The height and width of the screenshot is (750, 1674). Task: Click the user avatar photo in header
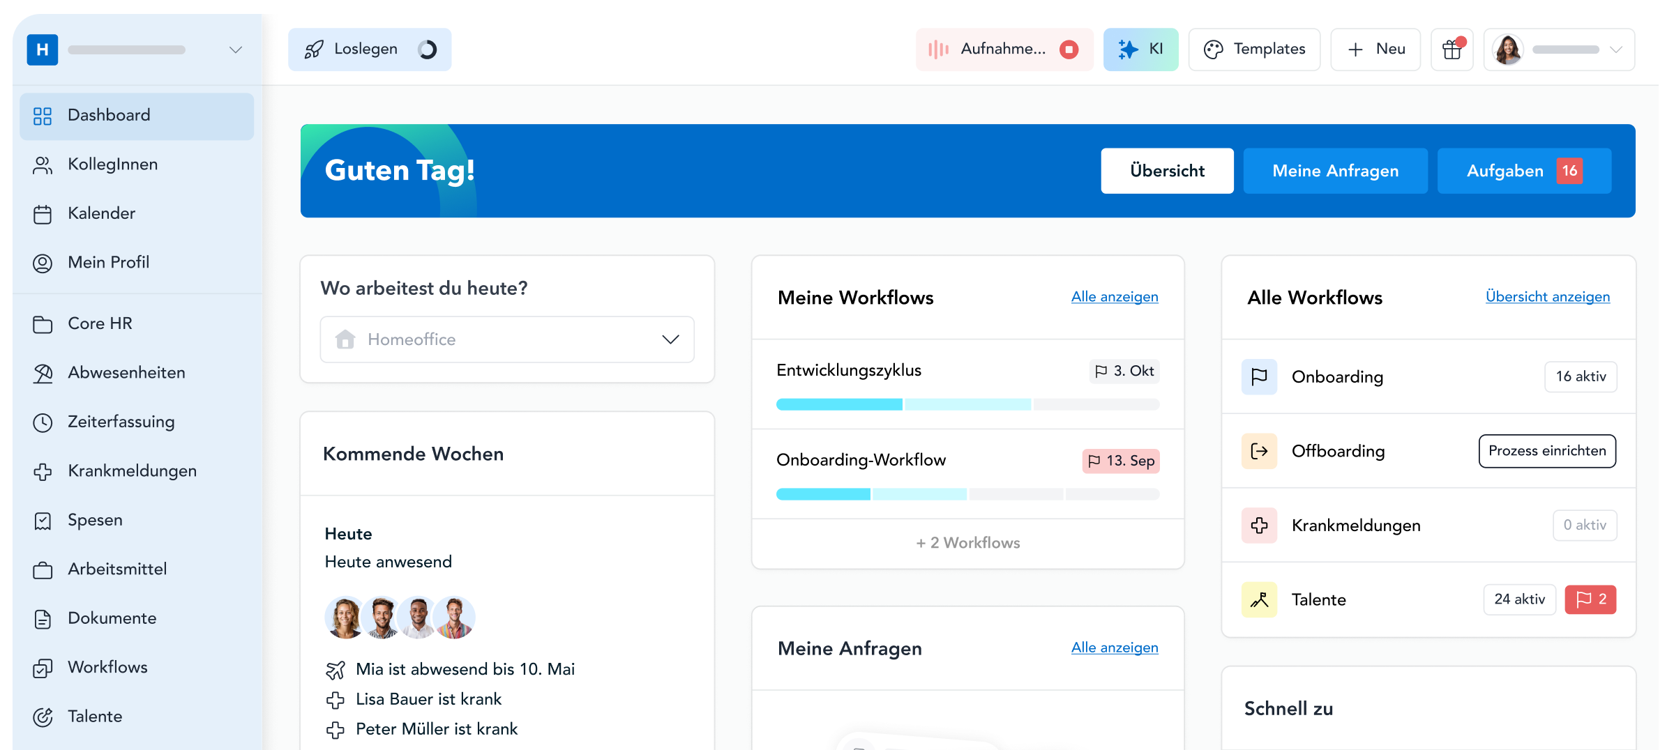click(x=1508, y=49)
